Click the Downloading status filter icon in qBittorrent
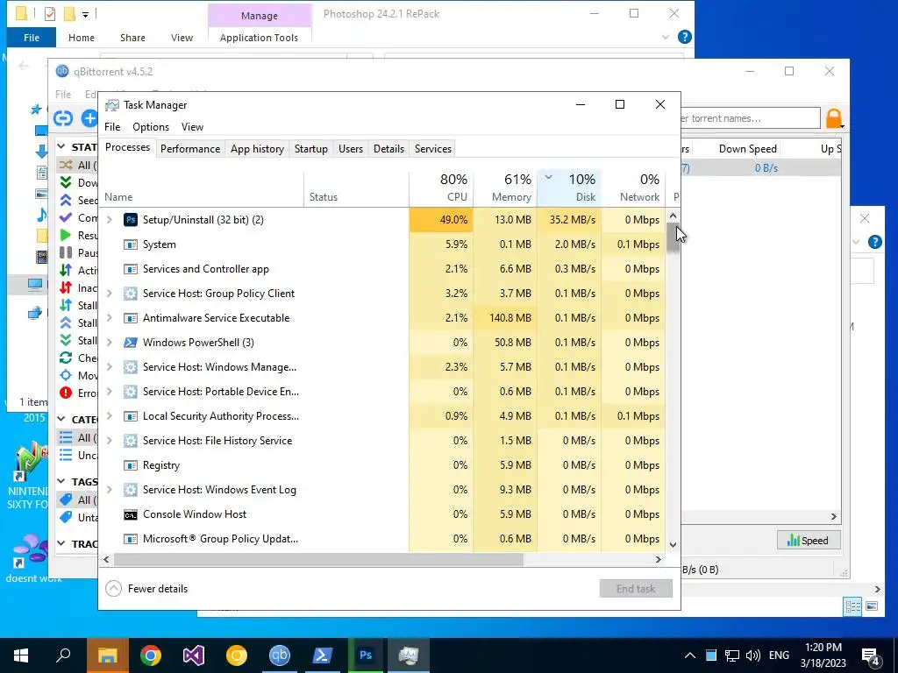This screenshot has height=673, width=898. click(x=66, y=182)
